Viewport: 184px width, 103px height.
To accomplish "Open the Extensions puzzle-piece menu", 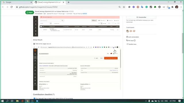I will 172,7.
